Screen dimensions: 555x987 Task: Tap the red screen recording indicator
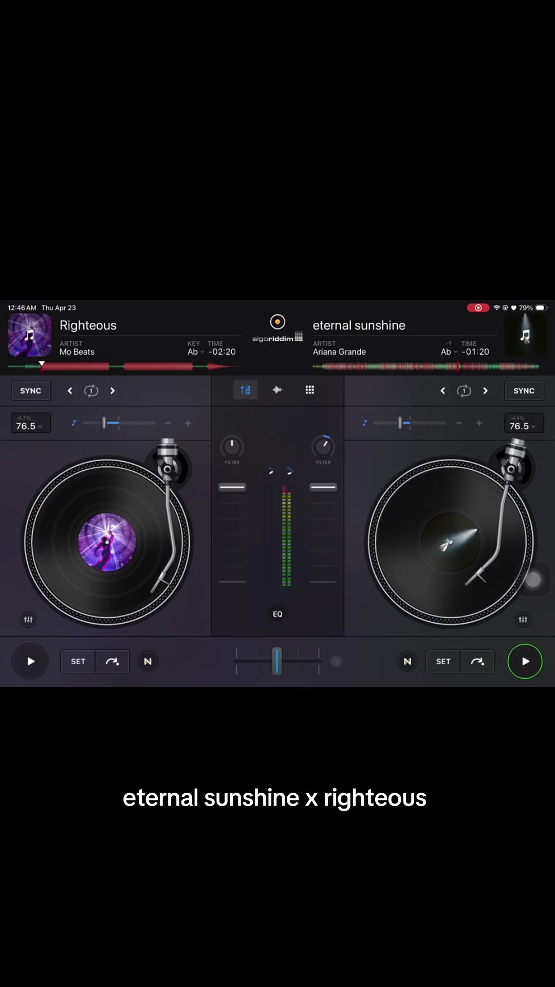[478, 307]
